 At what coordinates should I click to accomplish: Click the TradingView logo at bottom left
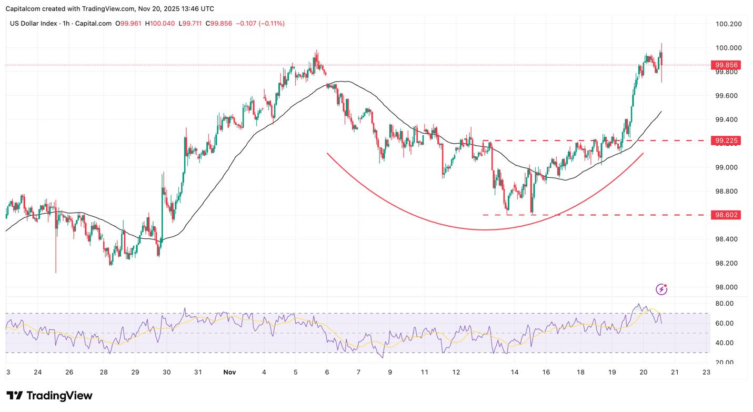pos(49,396)
